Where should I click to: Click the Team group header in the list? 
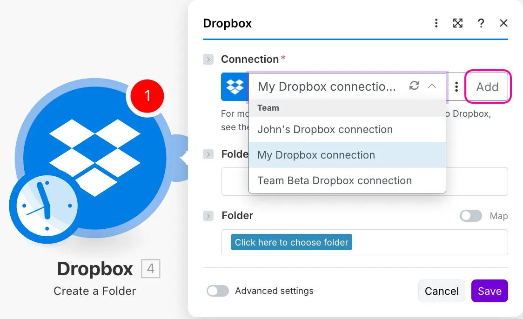point(347,108)
